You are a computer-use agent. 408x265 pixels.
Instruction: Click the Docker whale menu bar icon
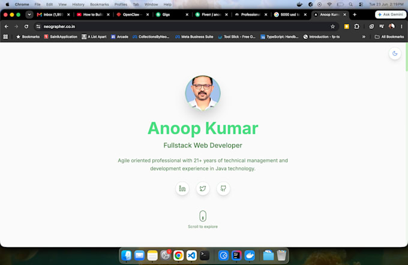299,4
